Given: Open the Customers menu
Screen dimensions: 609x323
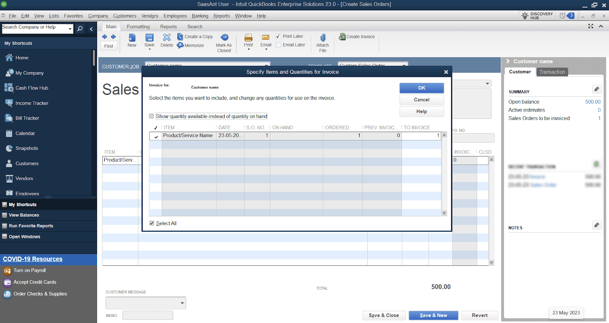Looking at the screenshot, I should [x=124, y=16].
